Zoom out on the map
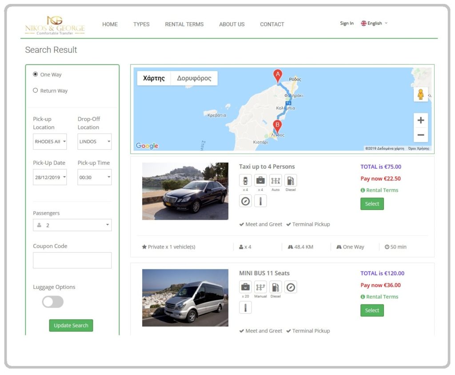This screenshot has width=455, height=375. tap(420, 135)
